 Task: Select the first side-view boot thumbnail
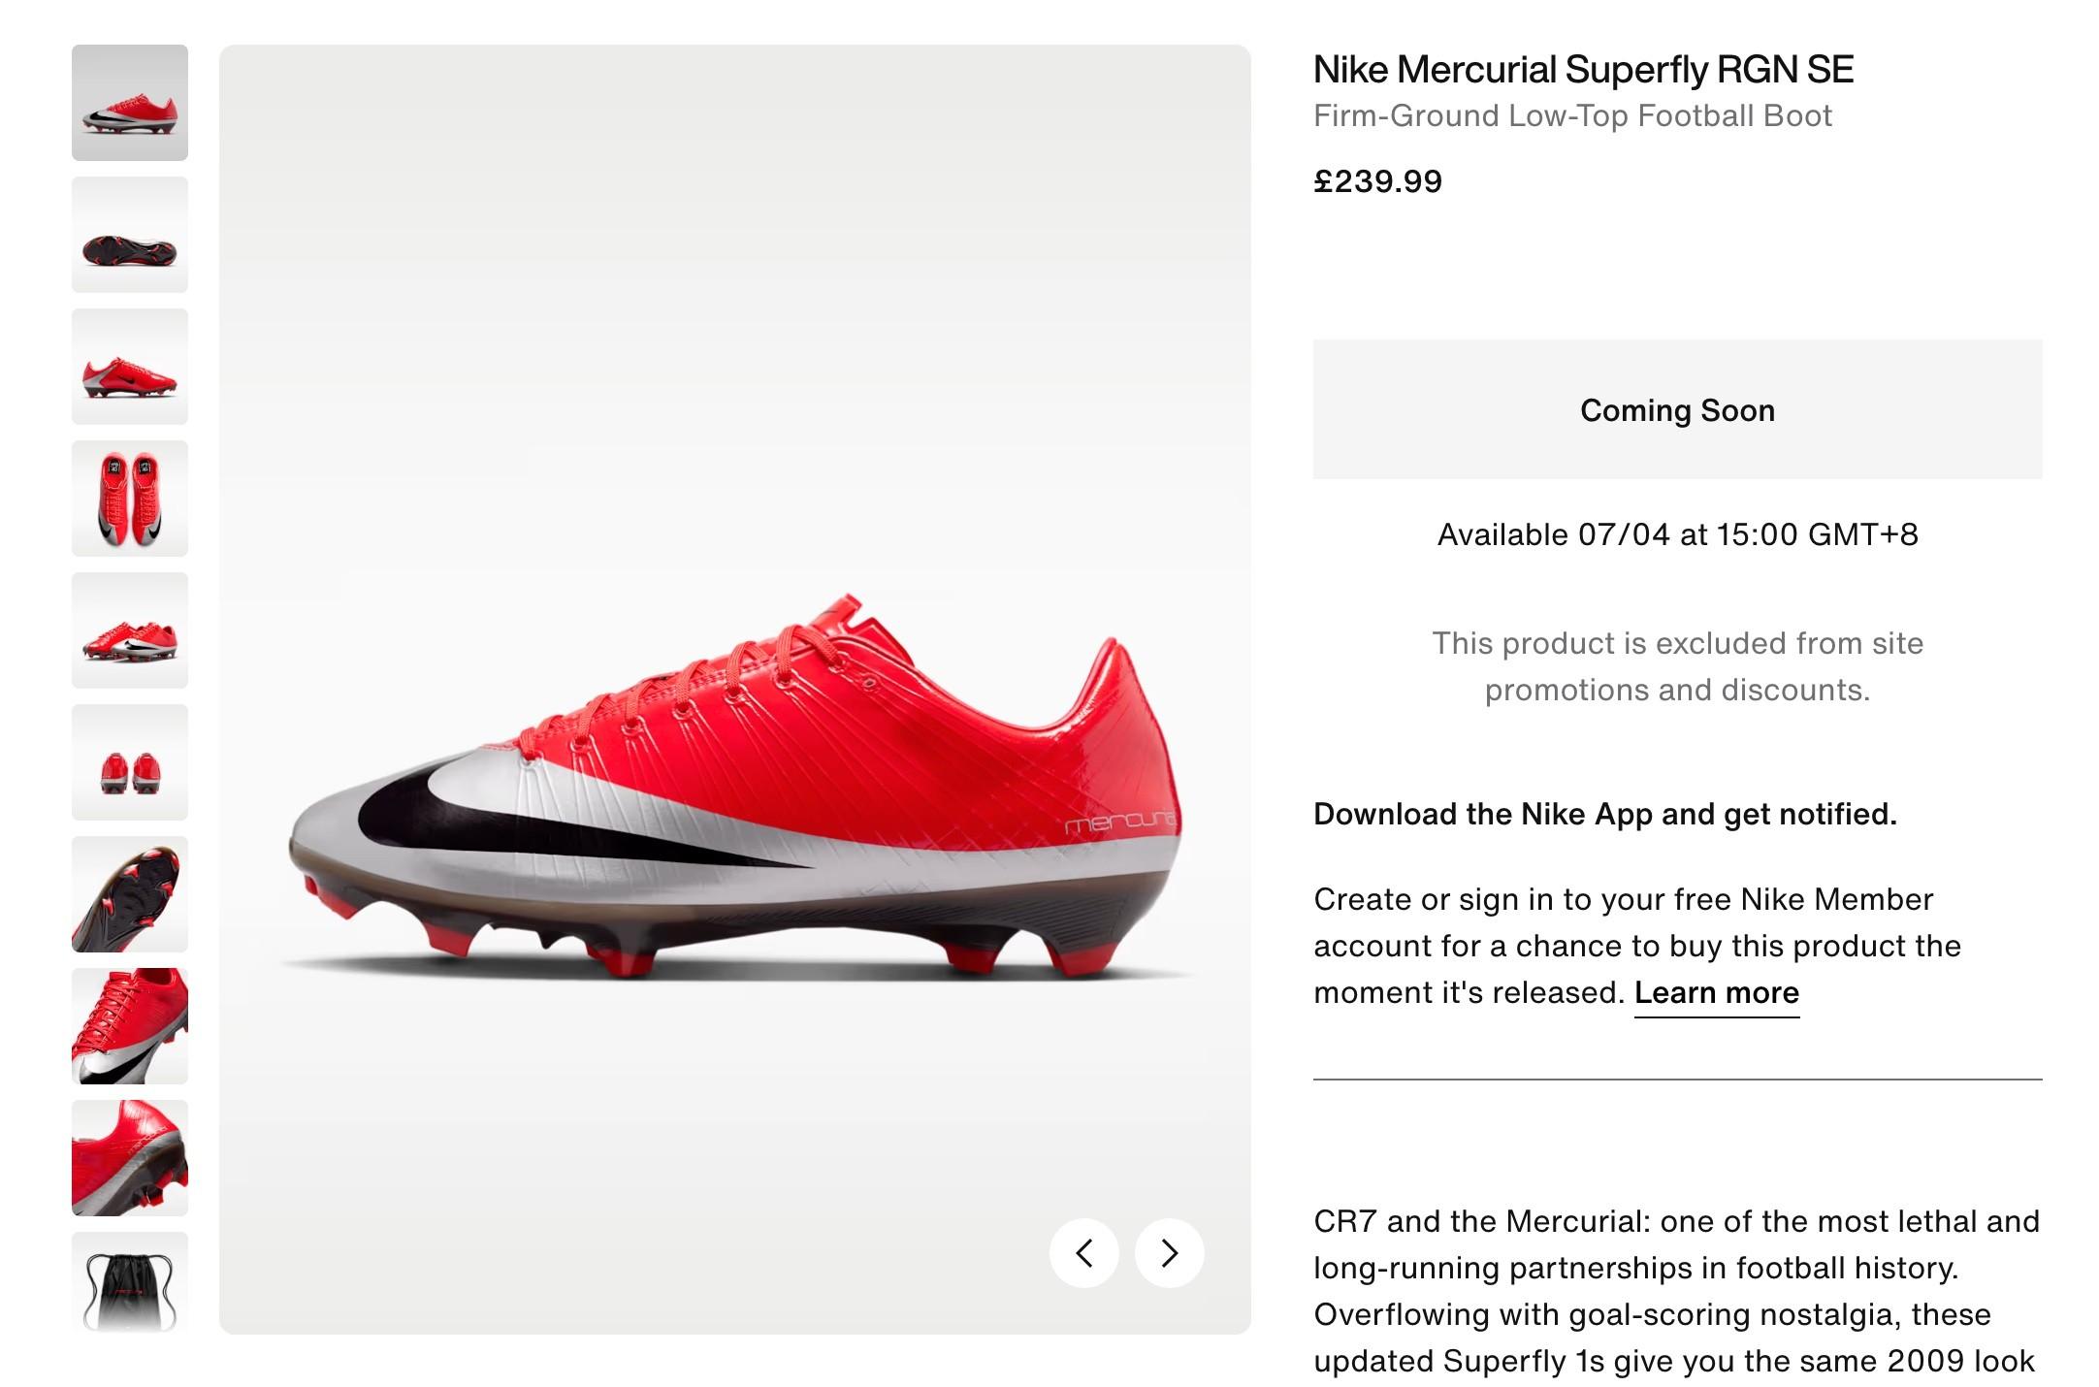coord(130,103)
